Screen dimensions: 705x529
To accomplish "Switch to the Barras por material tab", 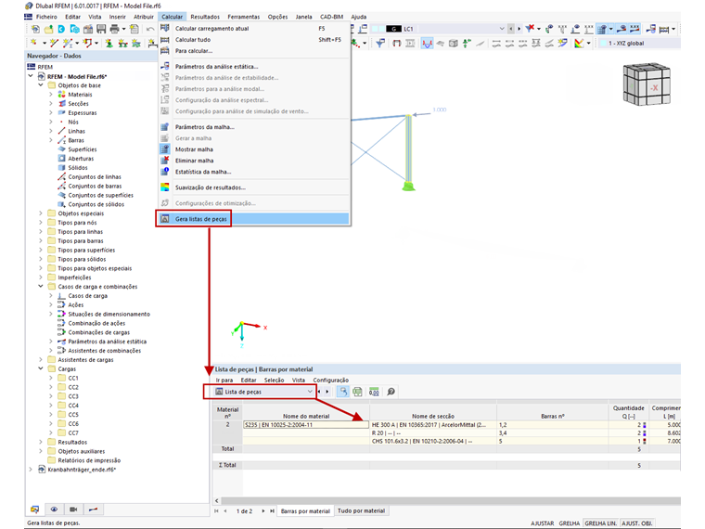I will pos(305,511).
